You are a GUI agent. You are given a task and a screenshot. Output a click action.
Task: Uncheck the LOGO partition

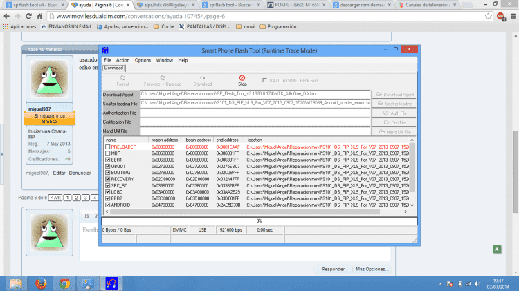pyautogui.click(x=107, y=192)
